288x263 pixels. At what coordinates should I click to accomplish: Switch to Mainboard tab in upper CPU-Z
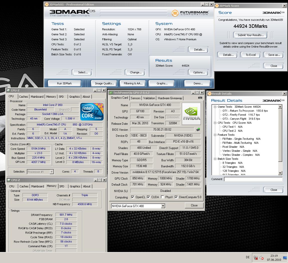[37, 97]
